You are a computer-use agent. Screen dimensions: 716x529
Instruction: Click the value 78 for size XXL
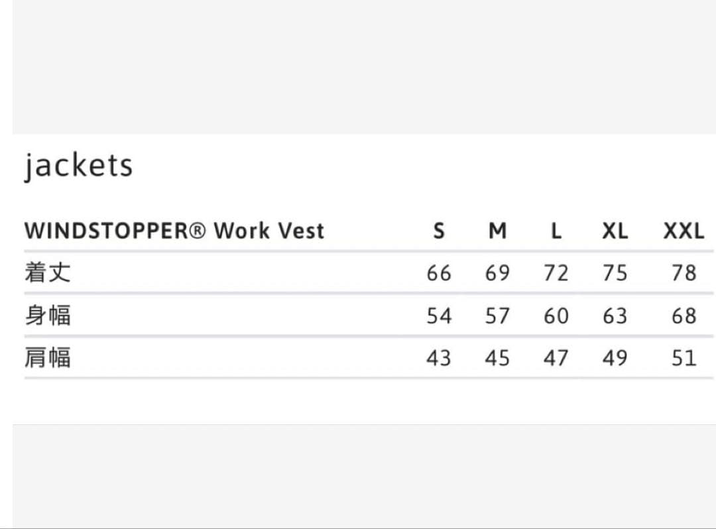click(x=684, y=272)
